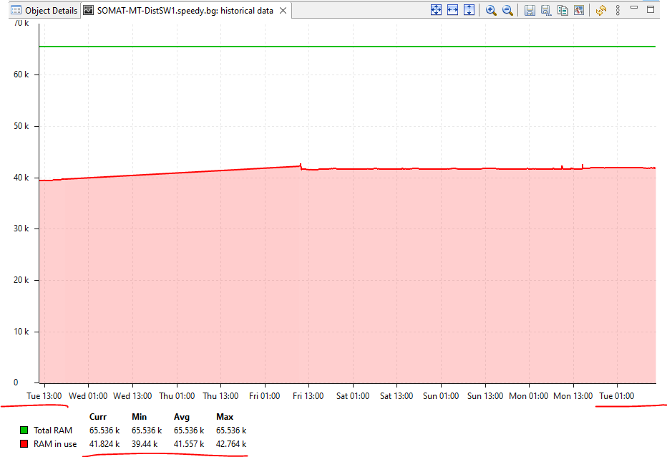
Task: Click the Fri 13:00 axis label
Action: click(x=308, y=396)
